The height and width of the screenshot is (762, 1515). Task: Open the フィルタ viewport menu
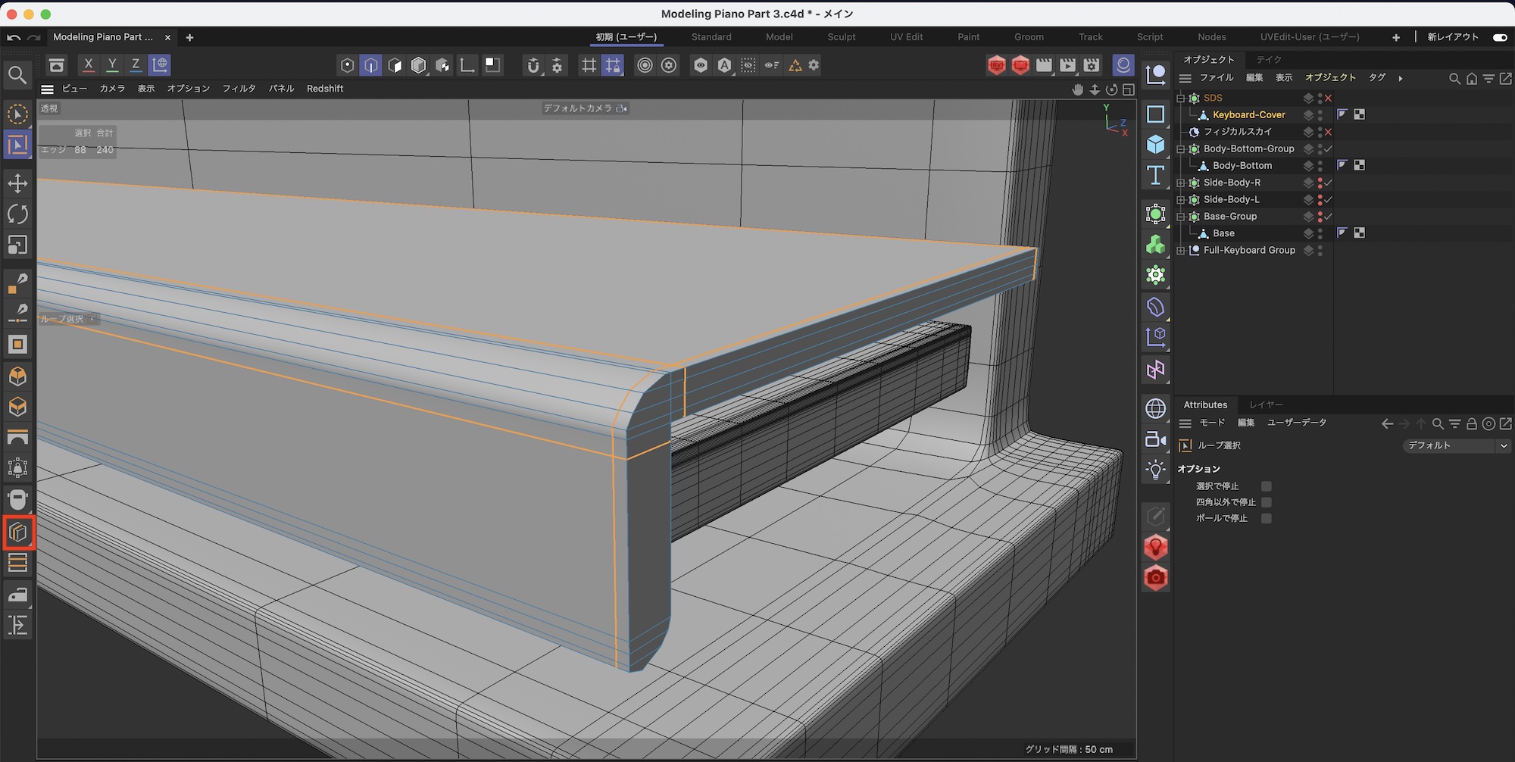click(x=239, y=89)
